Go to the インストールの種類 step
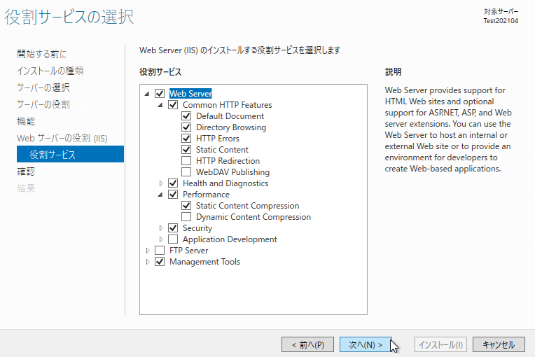This screenshot has width=535, height=357. (x=50, y=71)
